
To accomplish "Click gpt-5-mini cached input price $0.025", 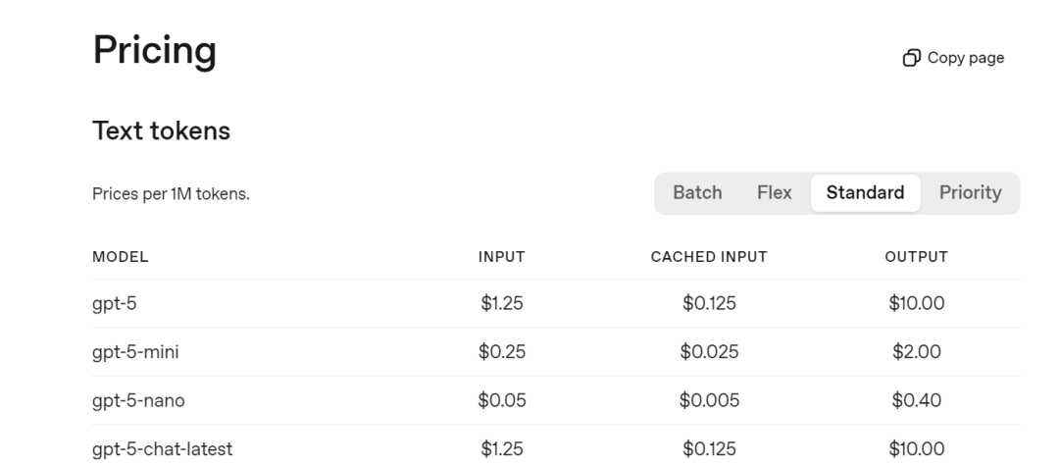I will pyautogui.click(x=709, y=352).
